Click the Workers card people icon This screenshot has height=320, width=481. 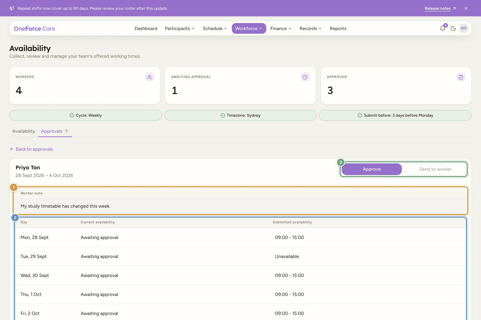tap(149, 77)
